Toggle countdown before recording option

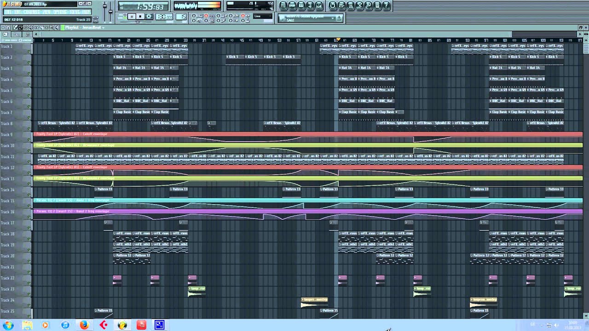[209, 16]
